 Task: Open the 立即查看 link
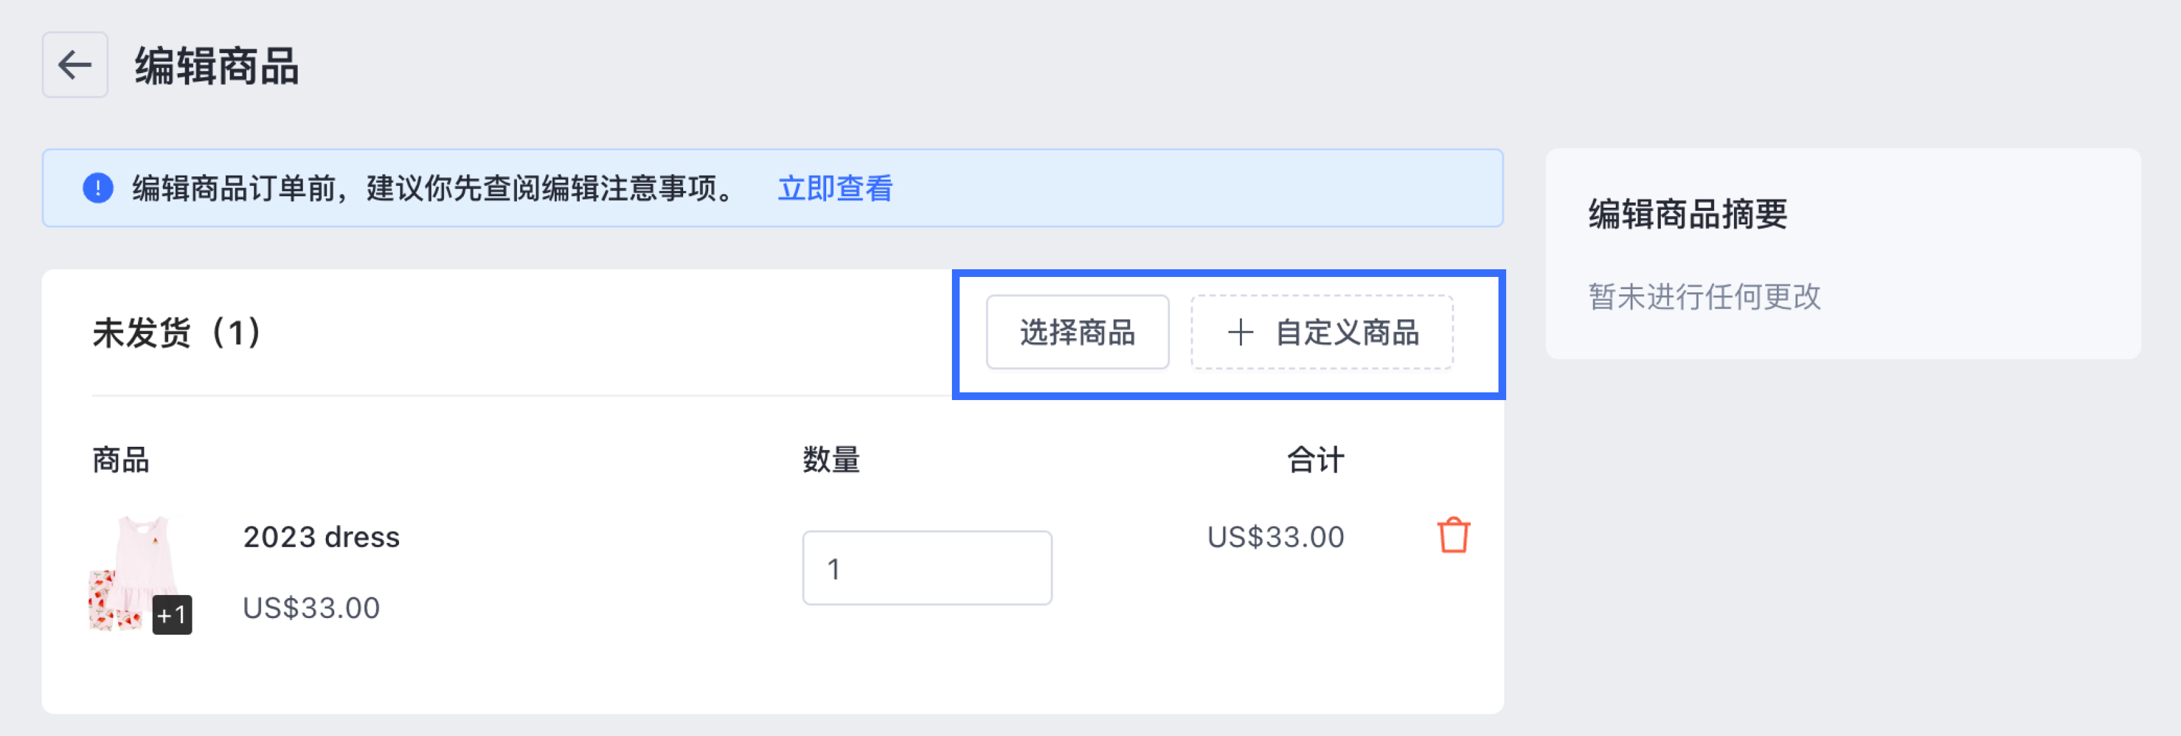tap(835, 188)
